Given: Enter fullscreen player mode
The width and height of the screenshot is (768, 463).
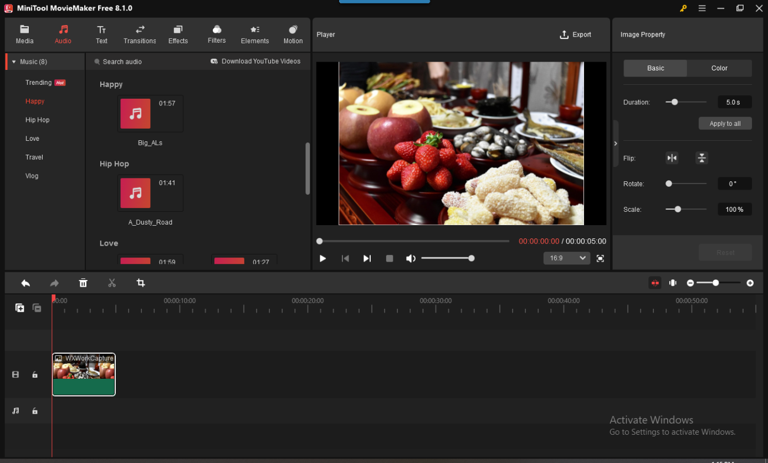Looking at the screenshot, I should (600, 258).
